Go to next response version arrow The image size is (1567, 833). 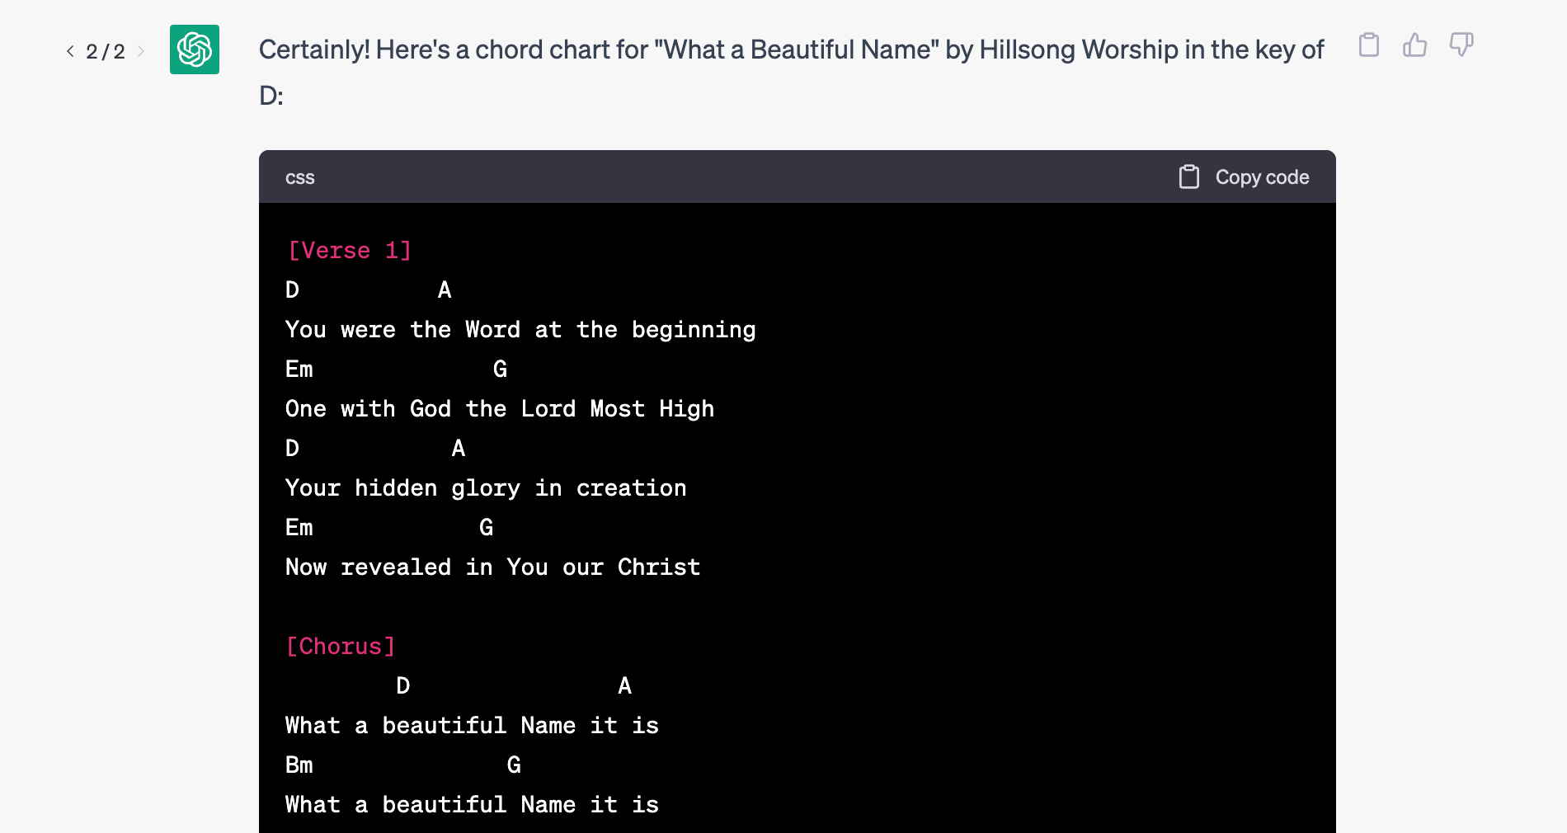(x=141, y=51)
